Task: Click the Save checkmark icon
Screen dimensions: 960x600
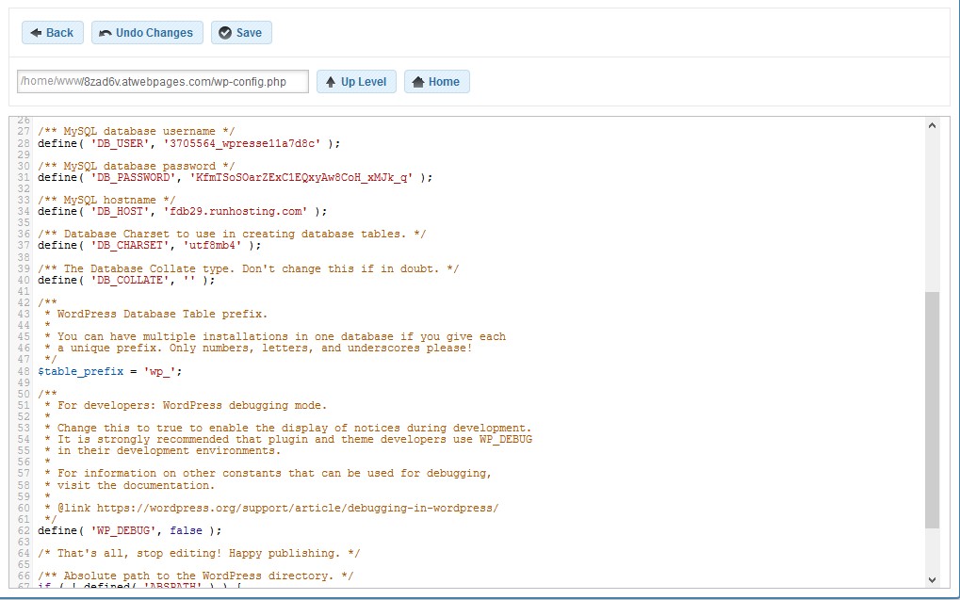Action: pyautogui.click(x=223, y=32)
